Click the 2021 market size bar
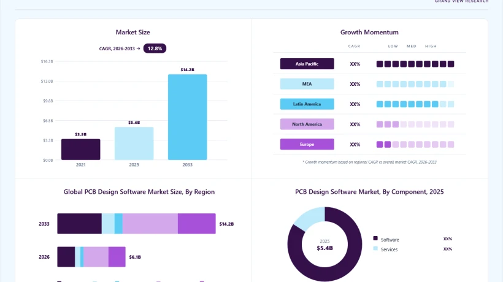The height and width of the screenshot is (282, 503). click(x=81, y=150)
